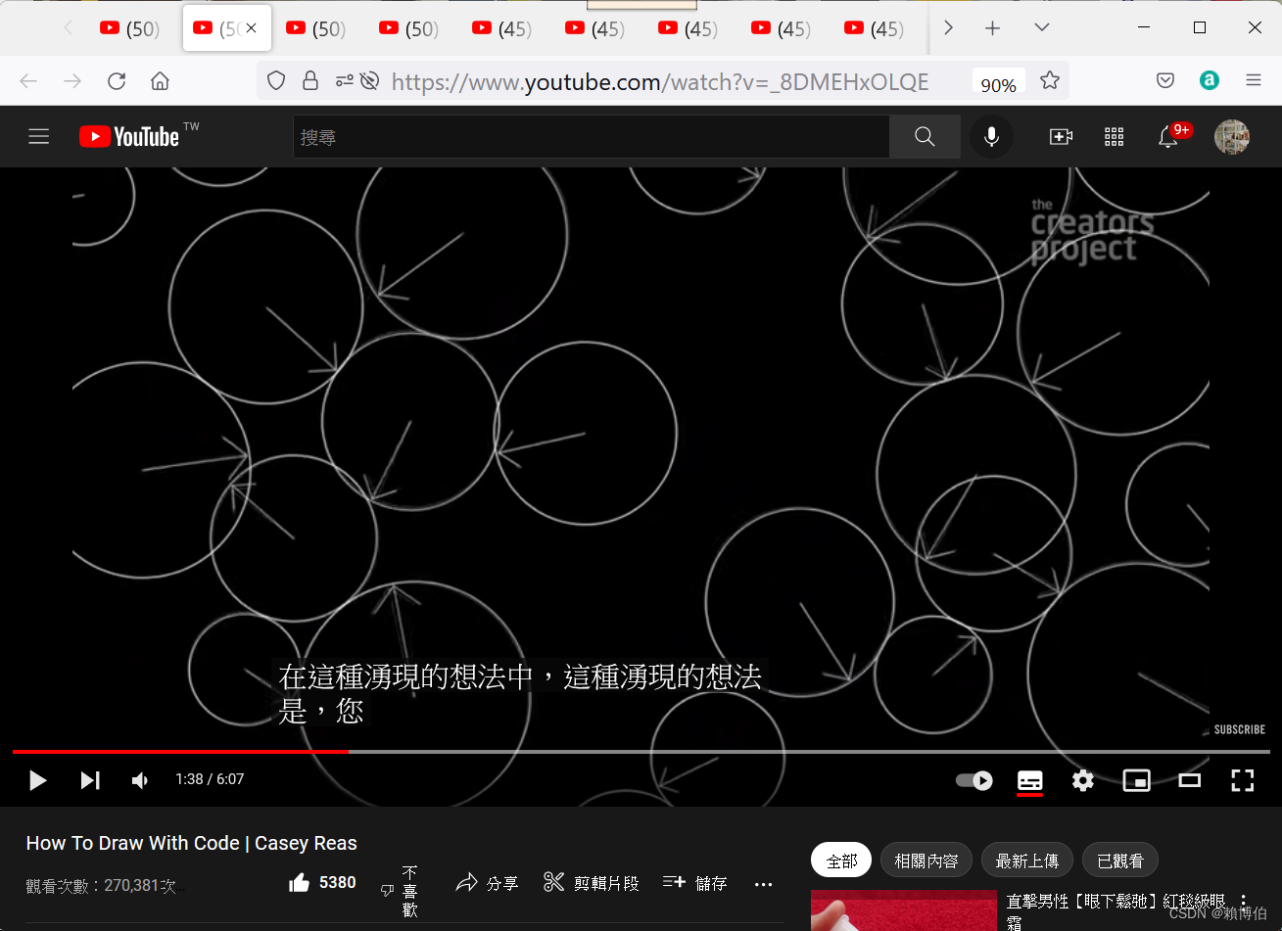This screenshot has width=1282, height=931.
Task: Open the player settings gear
Action: [x=1082, y=780]
